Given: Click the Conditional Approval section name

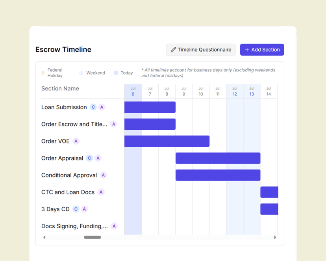Looking at the screenshot, I should click(69, 175).
